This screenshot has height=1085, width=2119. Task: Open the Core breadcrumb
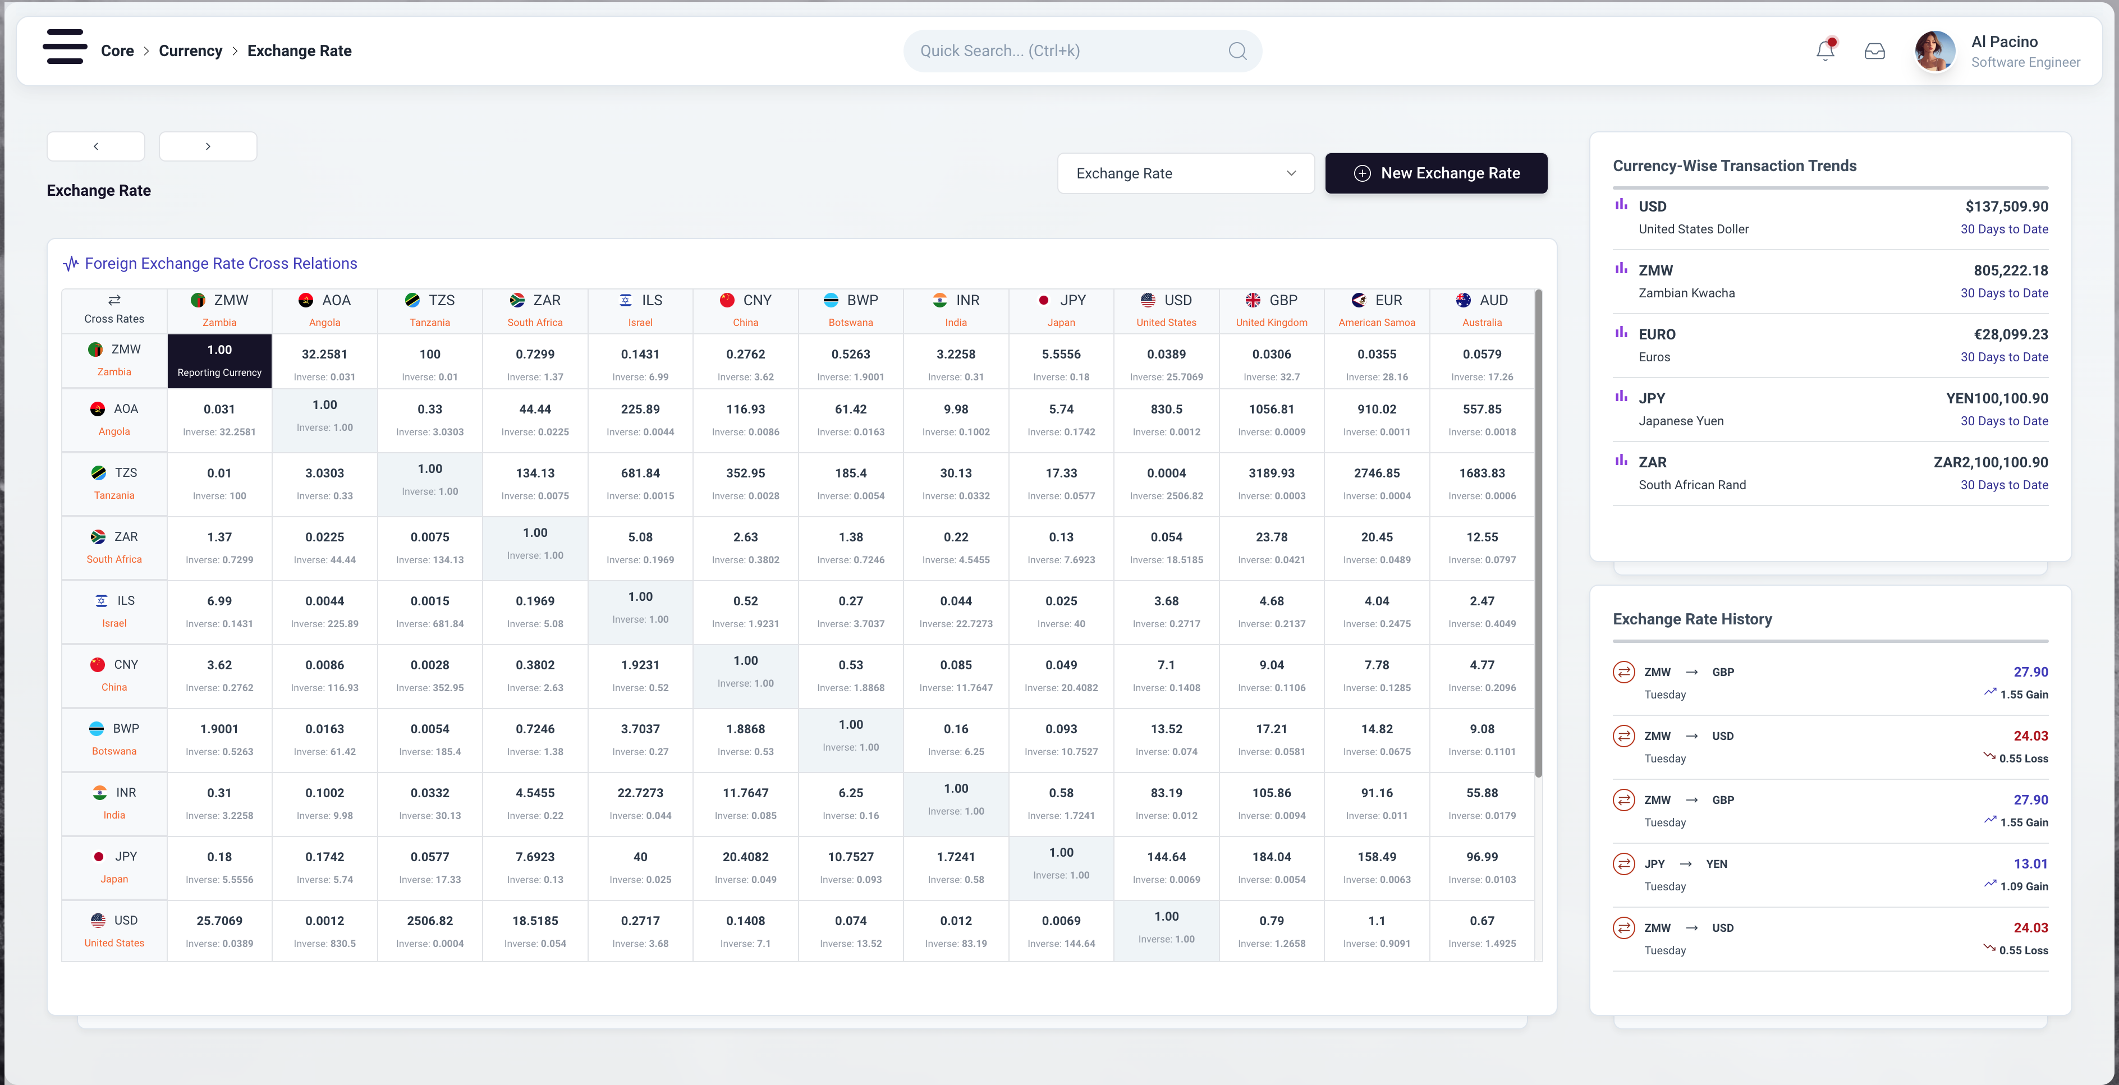117,51
